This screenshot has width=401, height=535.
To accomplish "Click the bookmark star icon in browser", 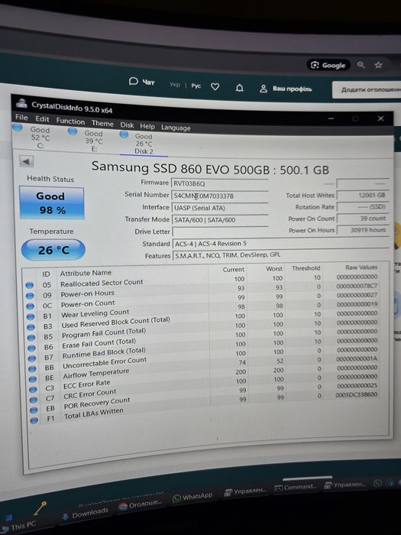I will 378,65.
